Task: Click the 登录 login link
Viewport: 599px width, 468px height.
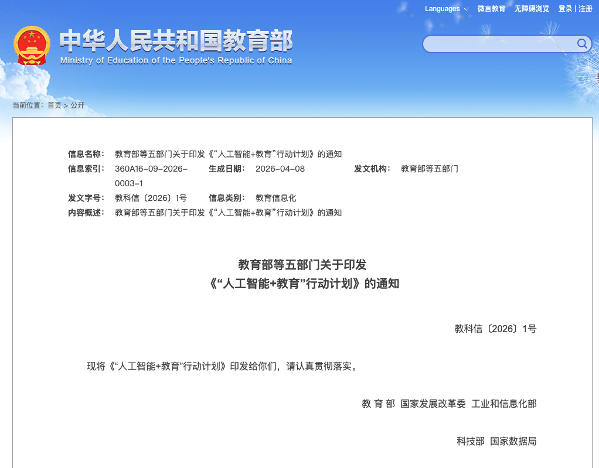Action: tap(565, 9)
